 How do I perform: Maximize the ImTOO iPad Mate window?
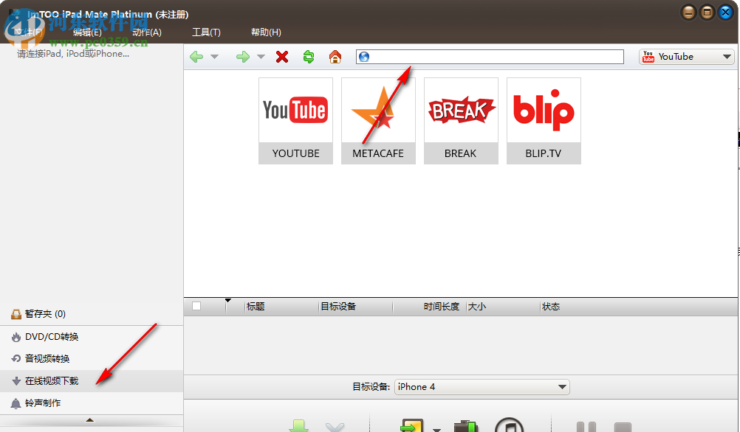707,13
